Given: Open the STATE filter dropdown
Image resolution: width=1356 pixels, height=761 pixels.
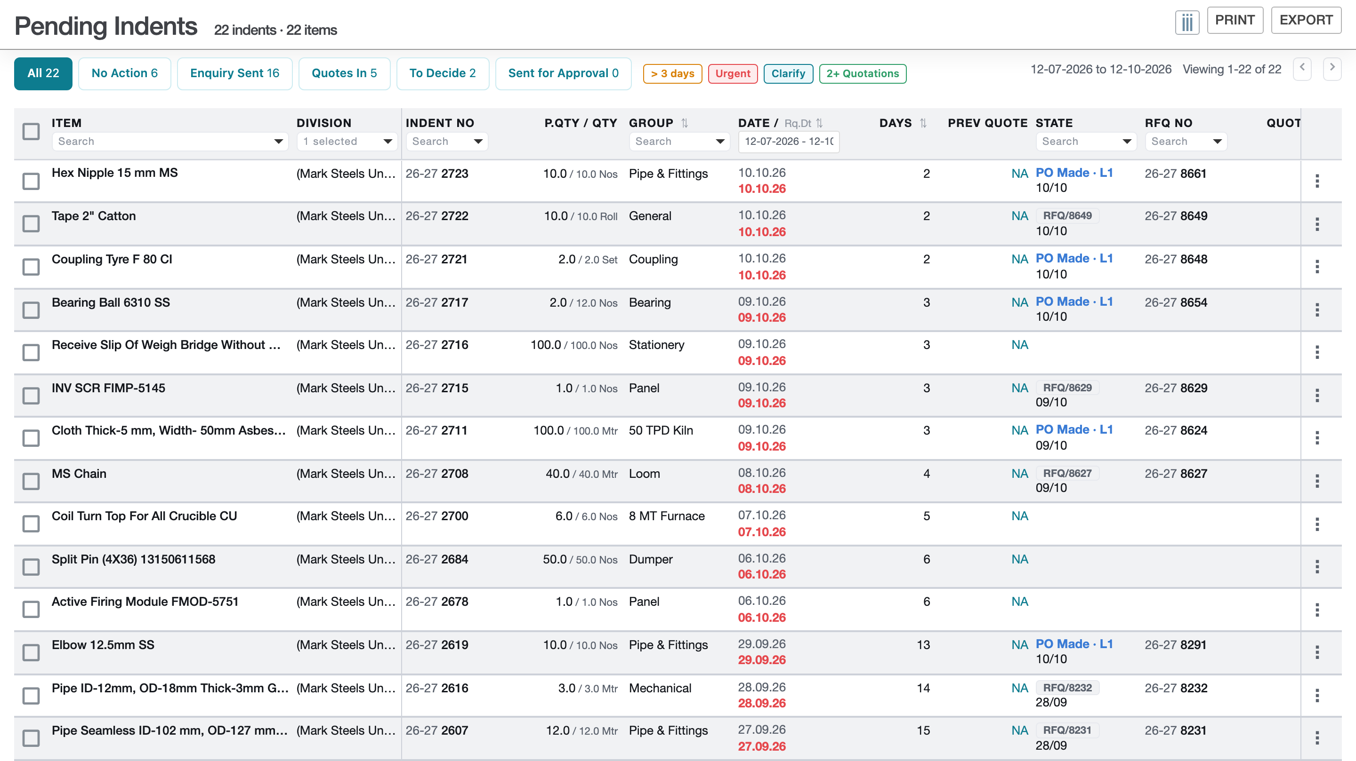Looking at the screenshot, I should click(x=1127, y=142).
